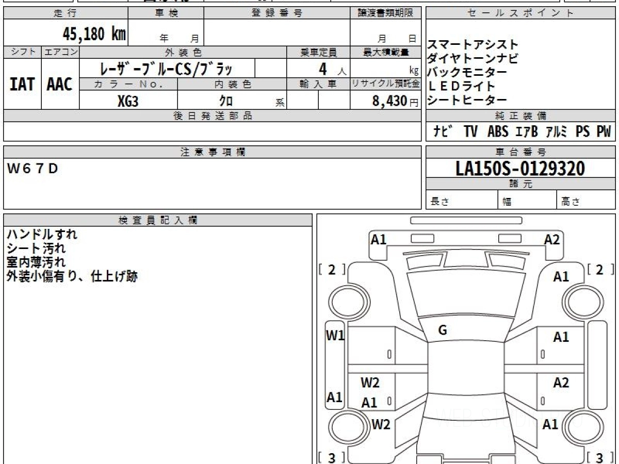The height and width of the screenshot is (464, 619).
Task: Click the バックモニター entry
Action: (x=467, y=72)
